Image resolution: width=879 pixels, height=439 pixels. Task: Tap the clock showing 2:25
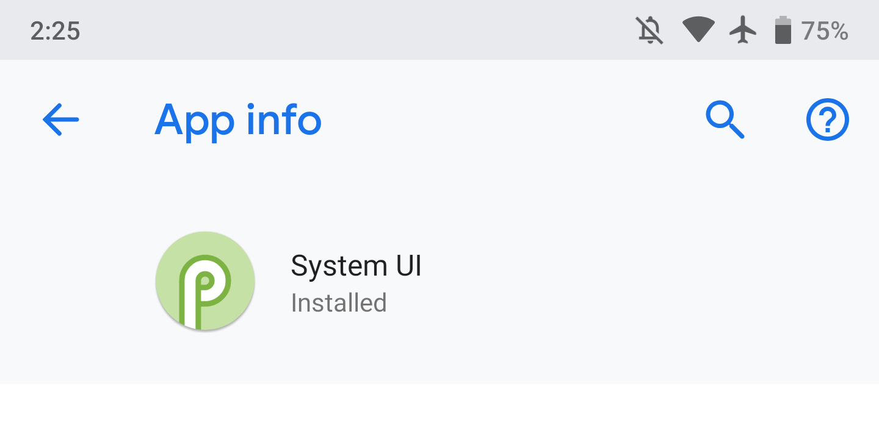pos(56,30)
